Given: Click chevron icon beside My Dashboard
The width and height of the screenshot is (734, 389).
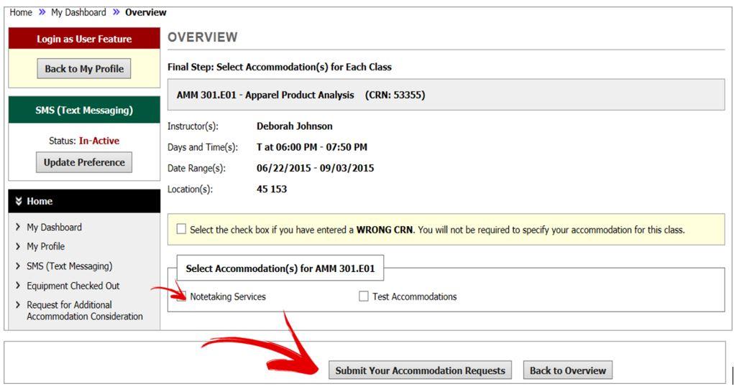Looking at the screenshot, I should [x=18, y=228].
